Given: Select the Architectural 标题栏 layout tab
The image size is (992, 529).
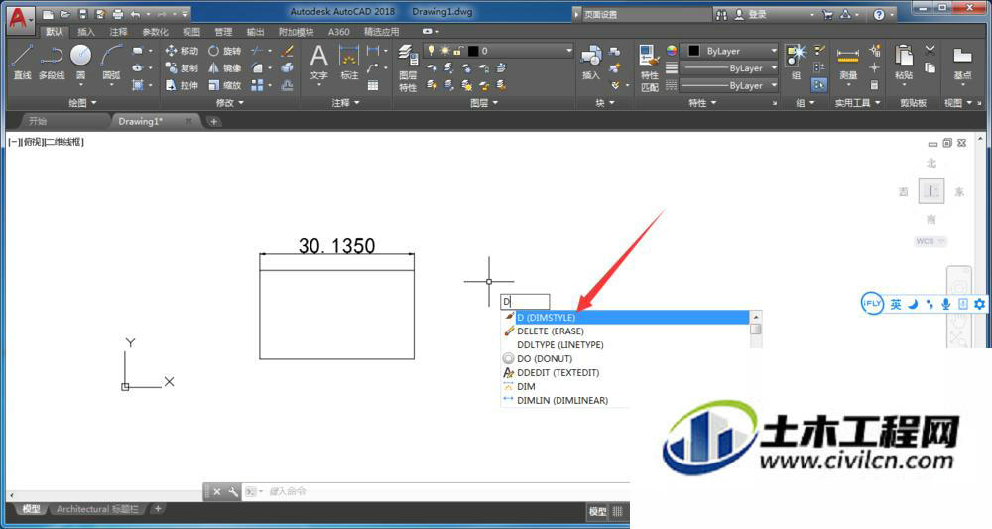Looking at the screenshot, I should click(x=97, y=509).
